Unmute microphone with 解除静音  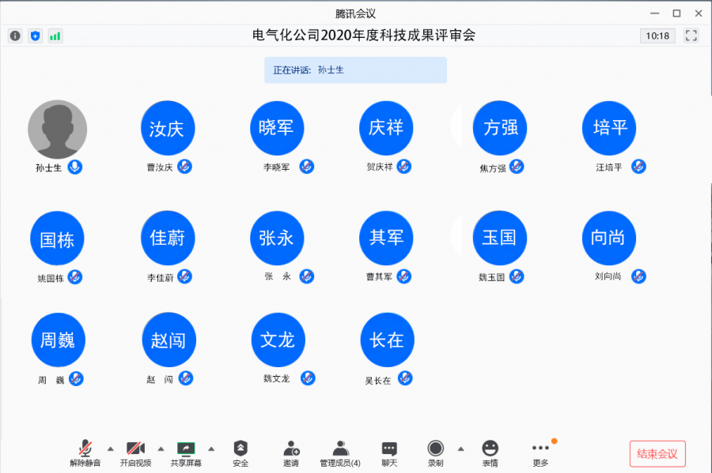tap(85, 453)
